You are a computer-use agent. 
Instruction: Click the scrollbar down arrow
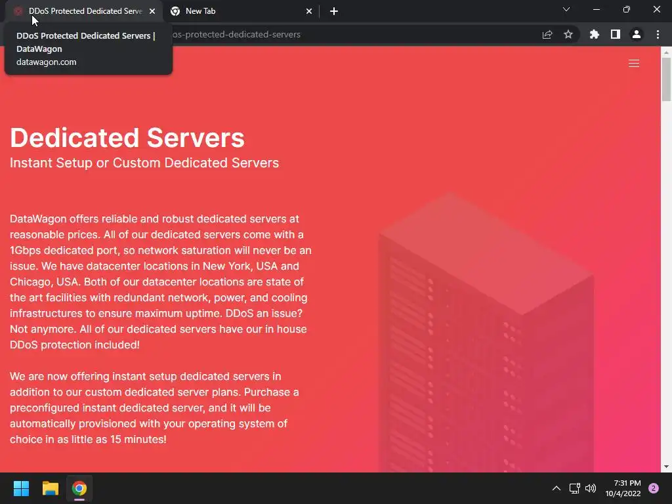666,467
